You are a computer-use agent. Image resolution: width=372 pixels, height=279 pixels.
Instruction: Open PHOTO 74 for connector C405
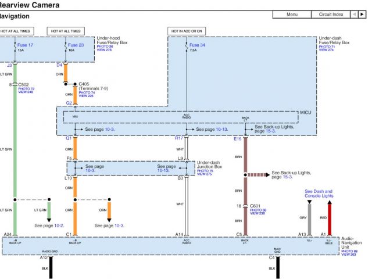click(x=87, y=92)
